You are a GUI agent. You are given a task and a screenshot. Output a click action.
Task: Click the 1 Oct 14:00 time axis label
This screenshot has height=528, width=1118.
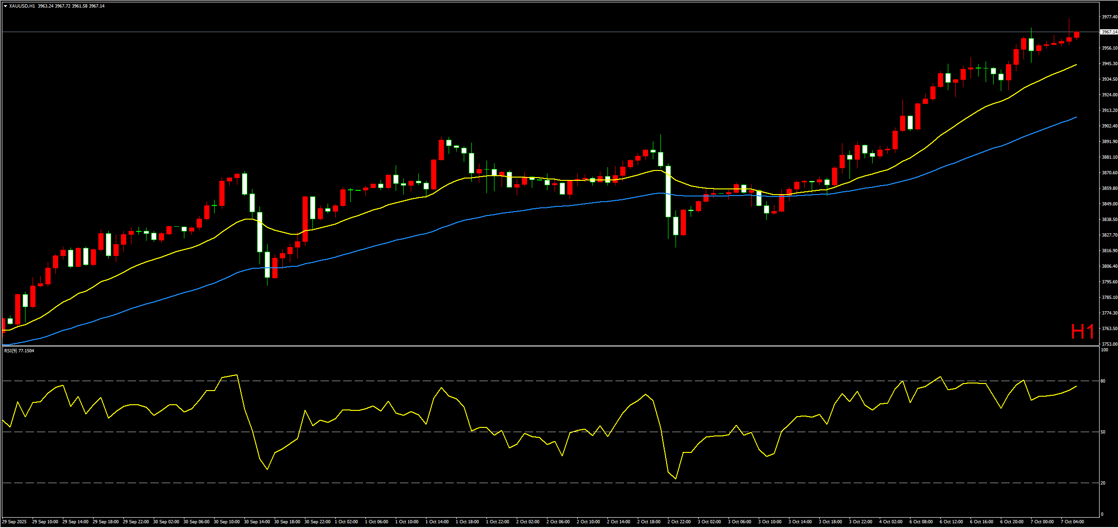point(437,522)
